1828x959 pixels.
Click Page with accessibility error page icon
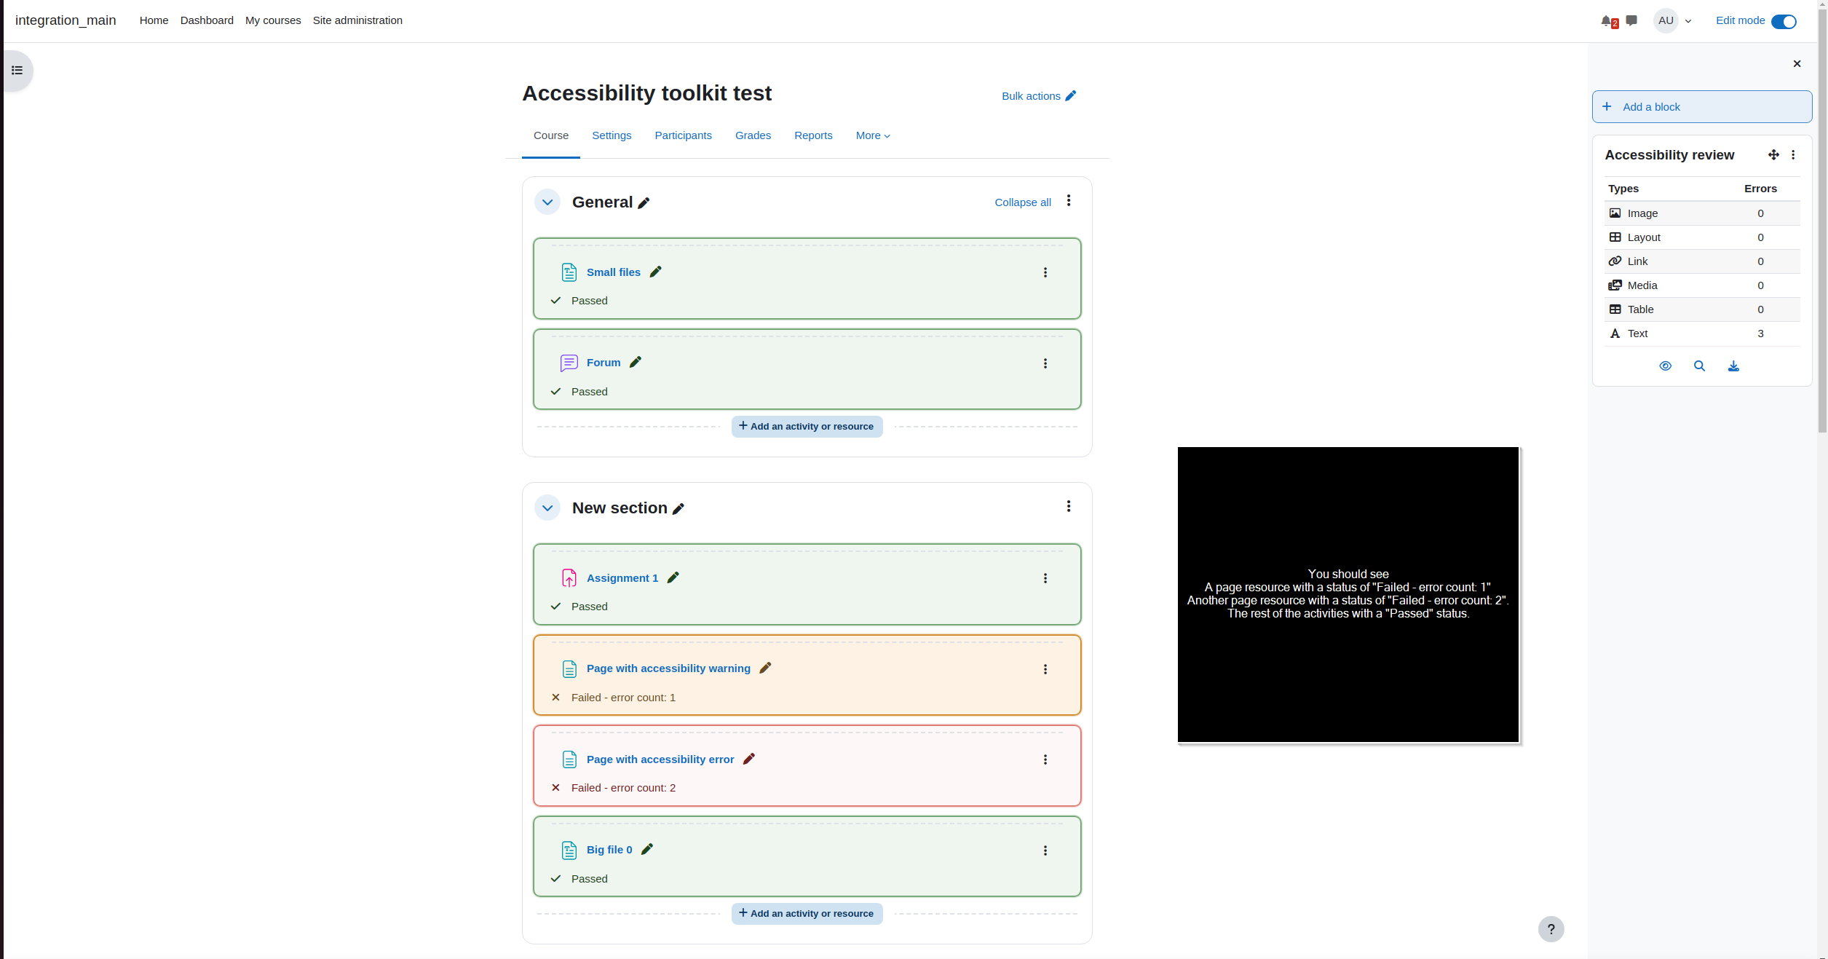coord(569,759)
